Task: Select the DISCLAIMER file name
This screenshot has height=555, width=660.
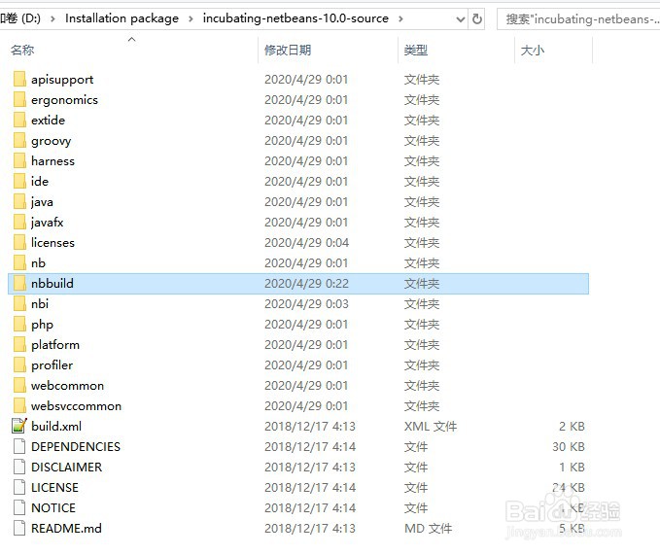Action: coord(66,468)
